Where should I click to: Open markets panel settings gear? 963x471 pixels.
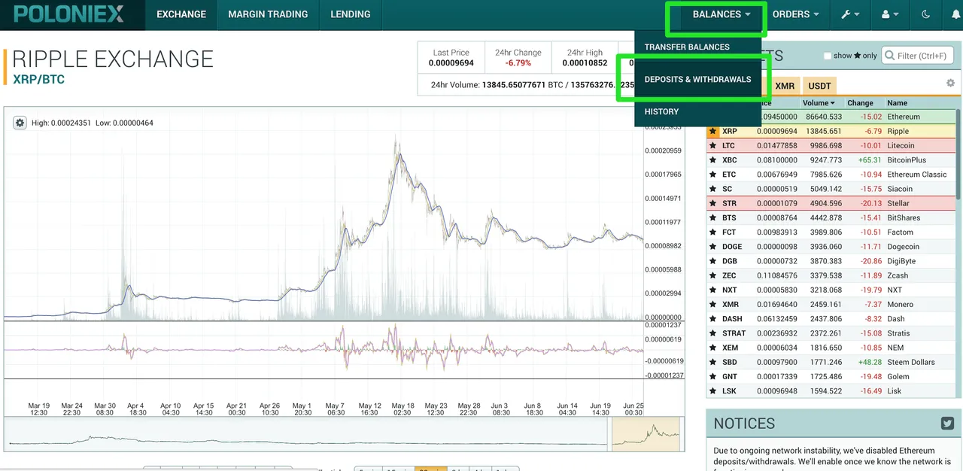(x=950, y=83)
